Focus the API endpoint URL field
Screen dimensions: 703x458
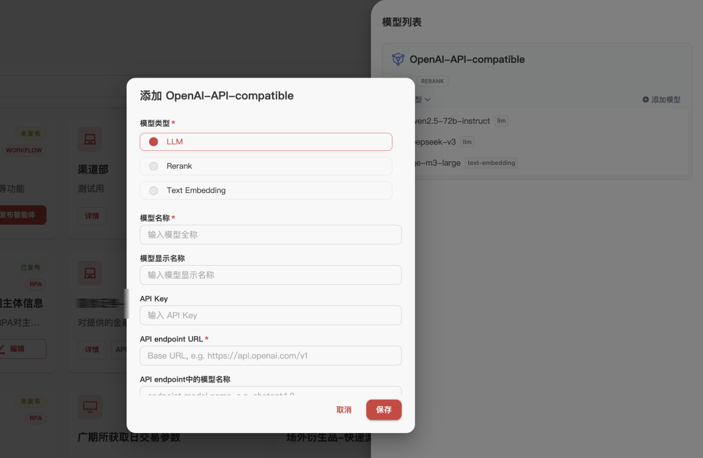[x=270, y=355]
